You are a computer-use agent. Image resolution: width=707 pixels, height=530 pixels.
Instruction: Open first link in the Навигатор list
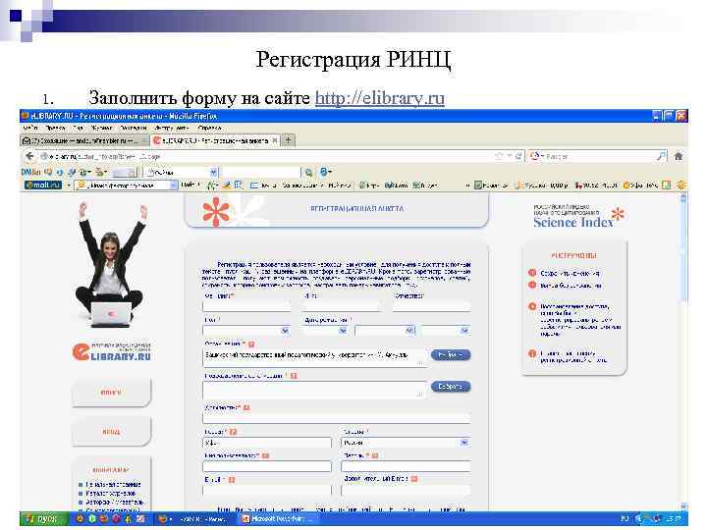click(113, 485)
